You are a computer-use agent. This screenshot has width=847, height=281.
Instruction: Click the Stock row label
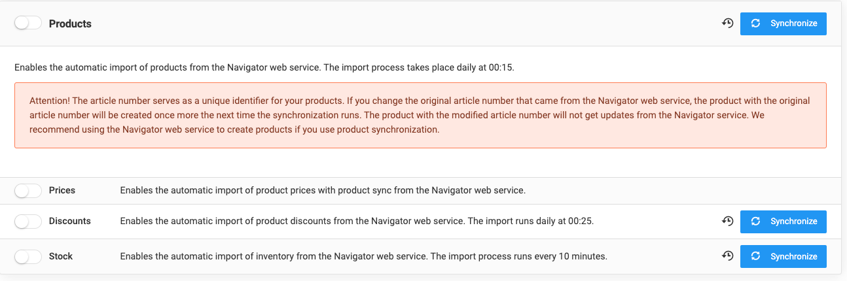coord(61,256)
